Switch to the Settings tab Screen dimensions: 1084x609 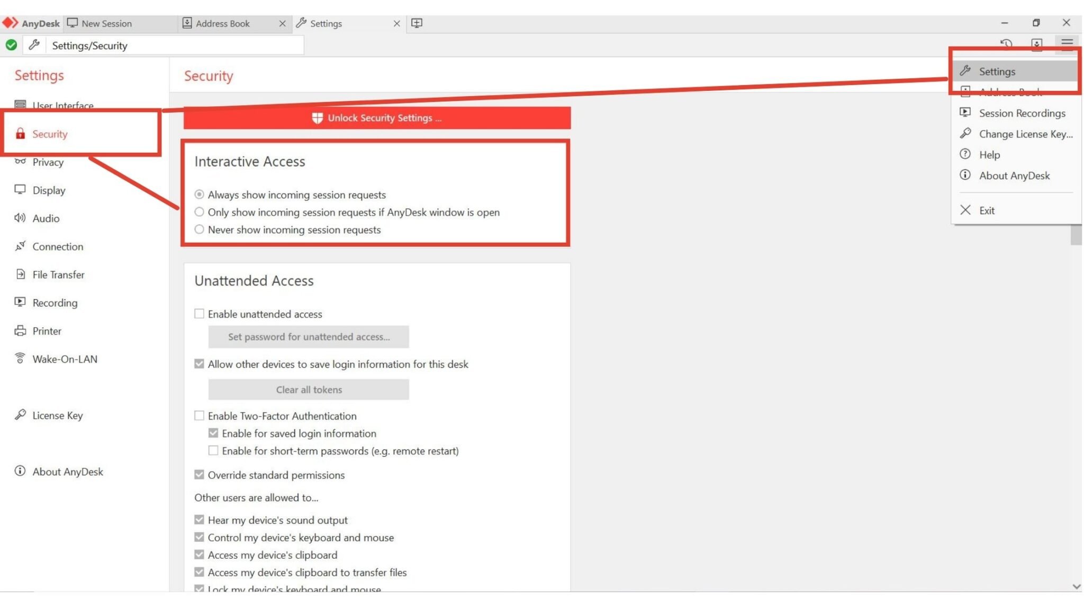click(349, 23)
